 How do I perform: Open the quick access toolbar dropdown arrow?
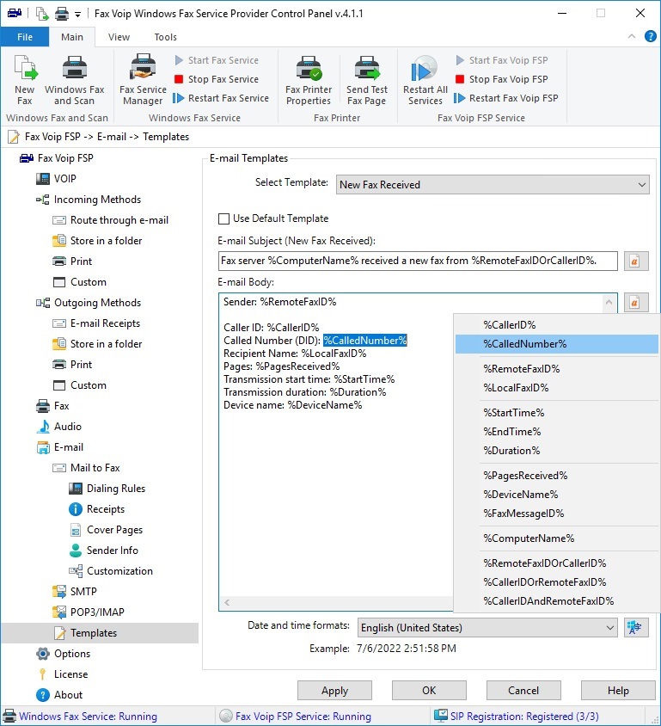point(77,15)
